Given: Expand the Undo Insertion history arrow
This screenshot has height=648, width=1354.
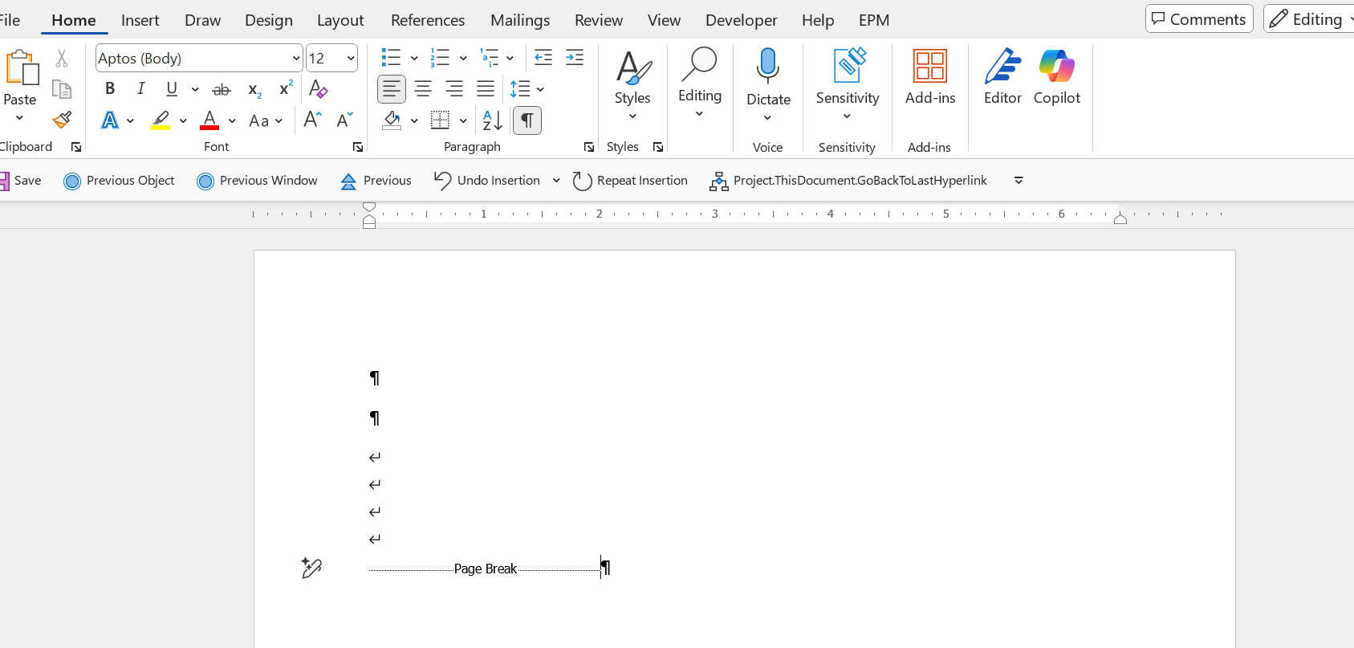Looking at the screenshot, I should point(556,181).
